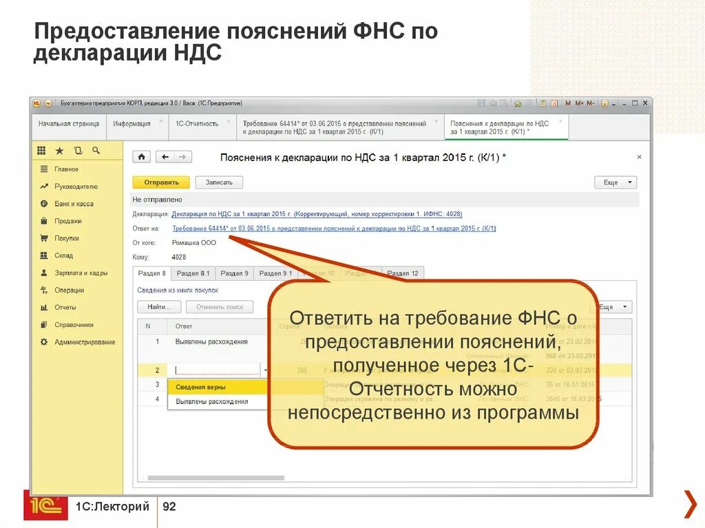Click the sidebar search magnifier icon
Image resolution: width=705 pixels, height=528 pixels.
point(96,151)
